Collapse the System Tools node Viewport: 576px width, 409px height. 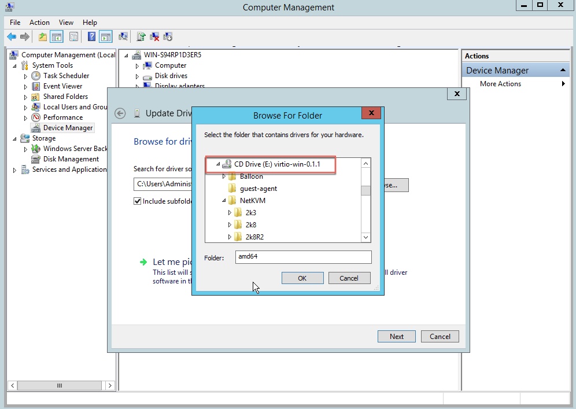pos(14,66)
